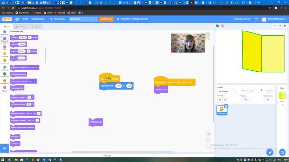Screen dimensions: 289x162
Task: Click the green flag hat block
Action: (x=110, y=78)
